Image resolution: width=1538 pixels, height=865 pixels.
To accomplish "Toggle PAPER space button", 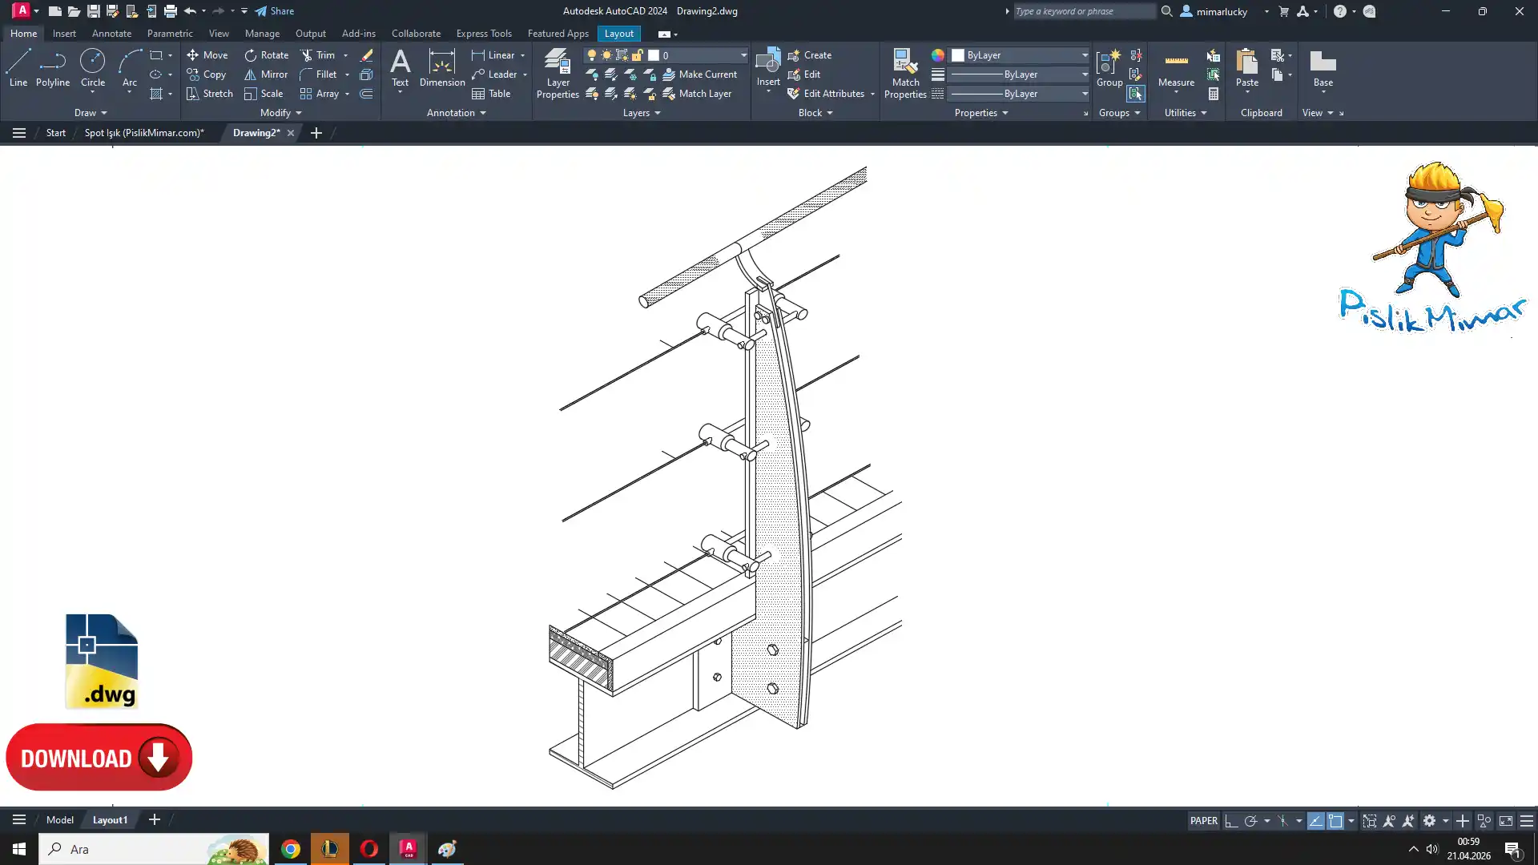I will [1203, 821].
